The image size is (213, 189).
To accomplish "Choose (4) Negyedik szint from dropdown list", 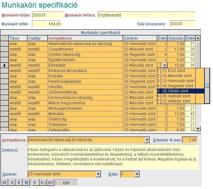I will 180,86.
